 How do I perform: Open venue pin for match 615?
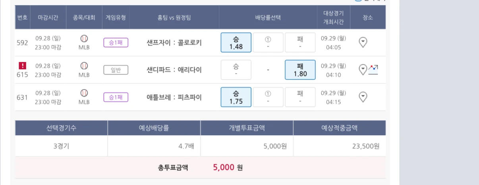point(363,70)
